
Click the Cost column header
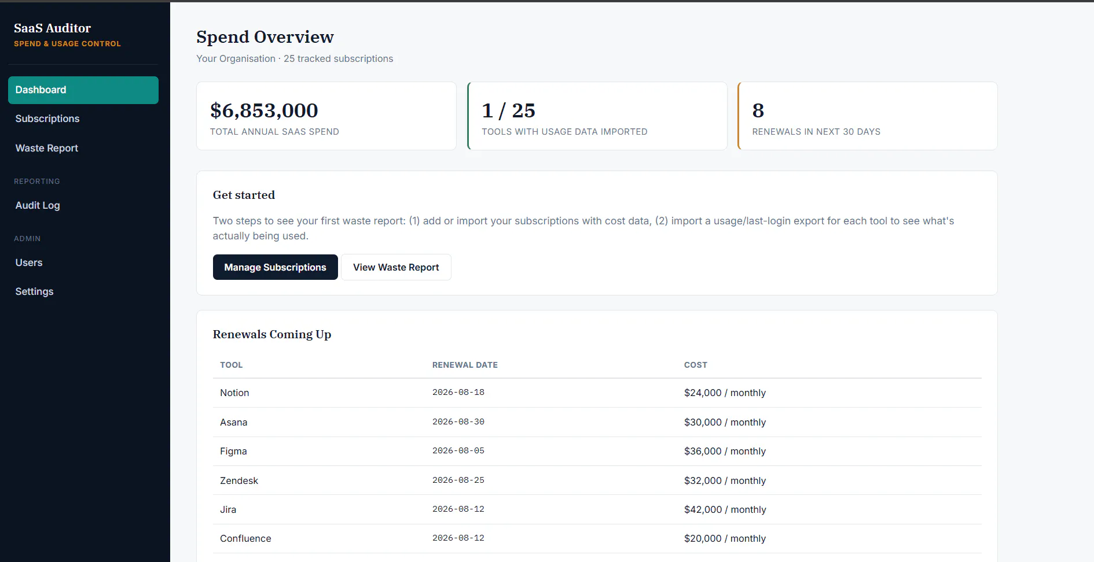[696, 365]
